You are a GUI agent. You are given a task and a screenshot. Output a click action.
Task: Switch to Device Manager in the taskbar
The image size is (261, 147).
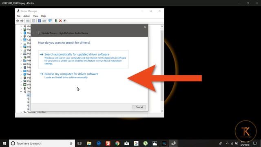click(x=173, y=143)
